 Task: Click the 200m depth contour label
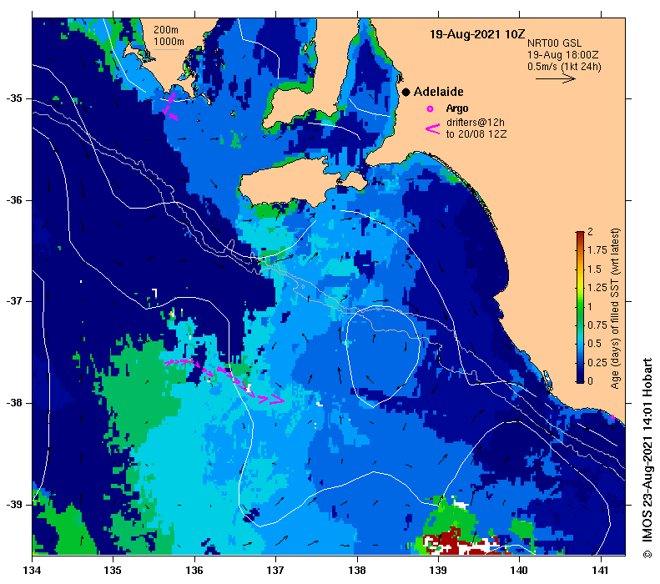[x=166, y=30]
